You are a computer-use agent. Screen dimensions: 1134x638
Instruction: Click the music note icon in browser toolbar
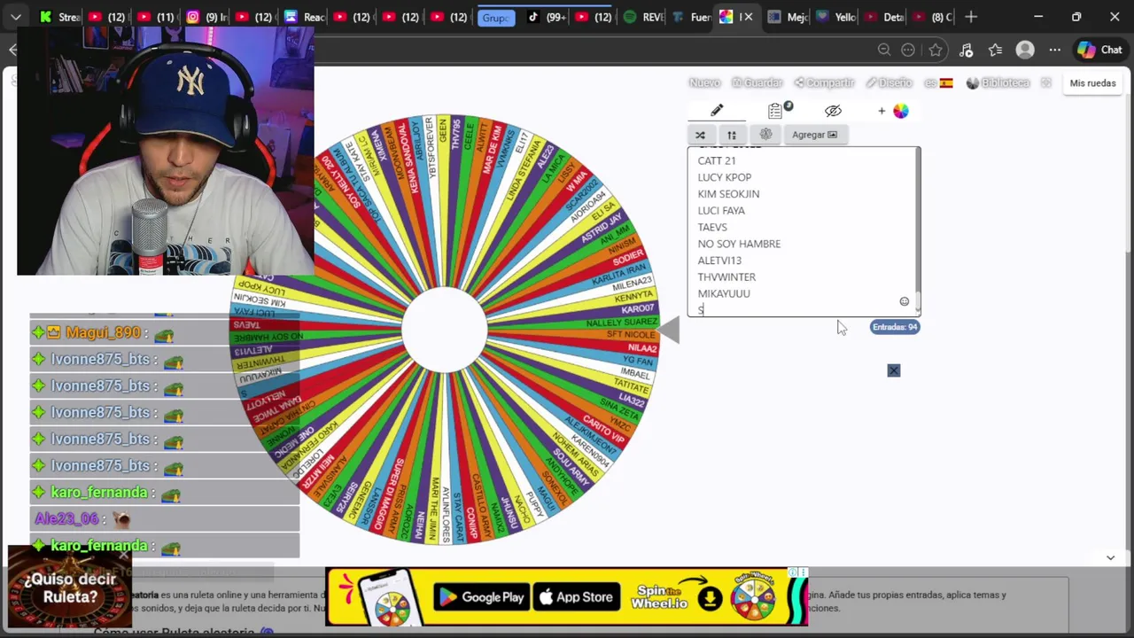click(x=966, y=51)
